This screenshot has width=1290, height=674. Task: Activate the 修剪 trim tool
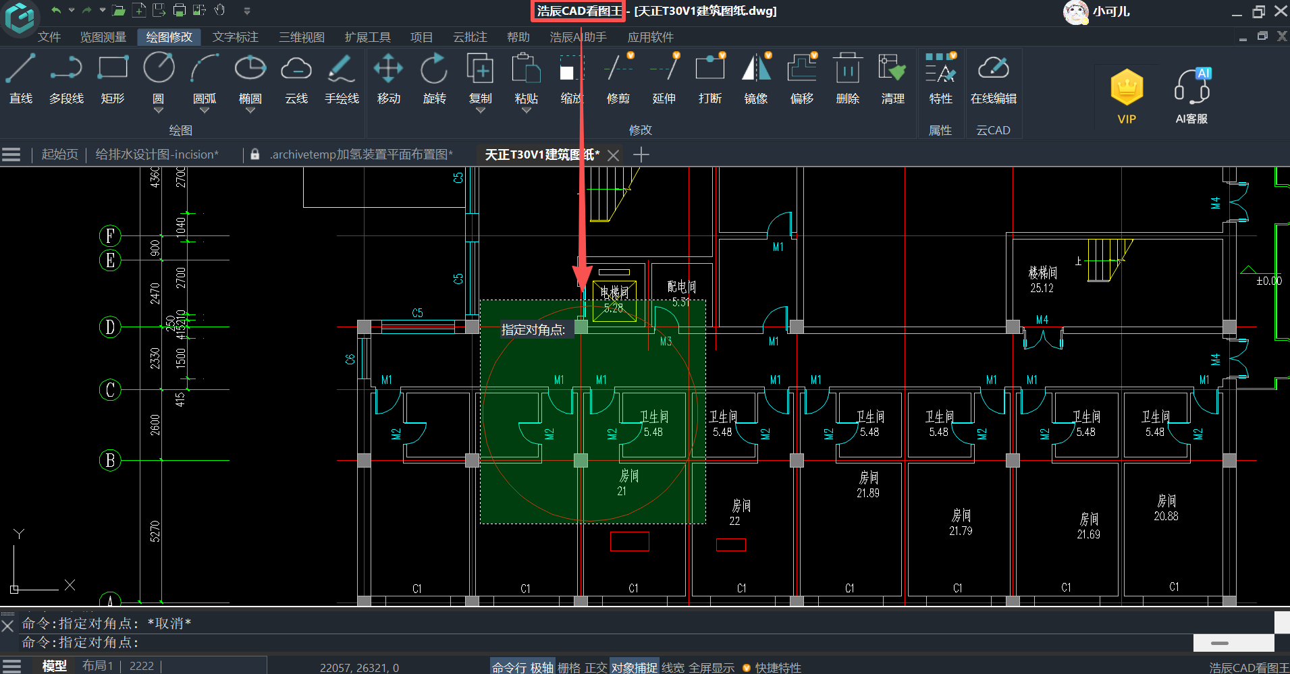[618, 79]
